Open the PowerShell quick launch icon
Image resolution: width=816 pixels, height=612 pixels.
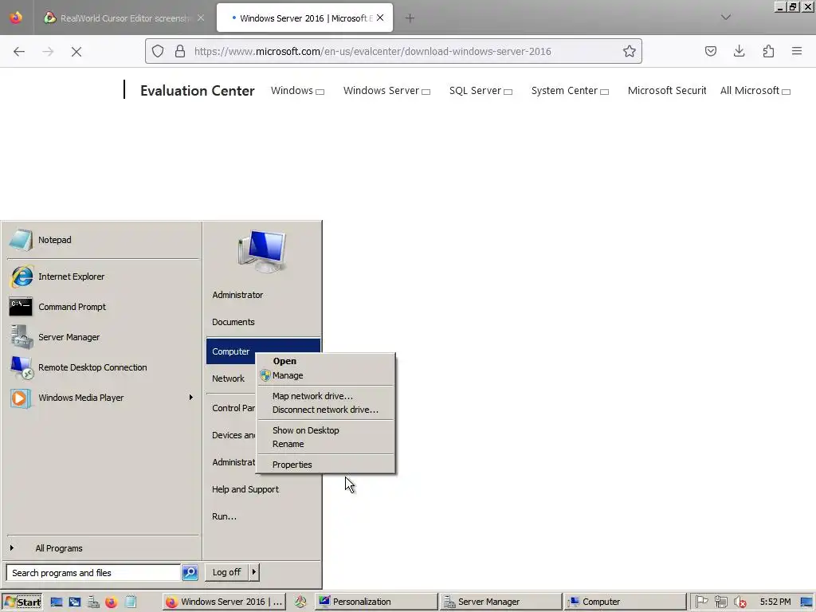(74, 602)
